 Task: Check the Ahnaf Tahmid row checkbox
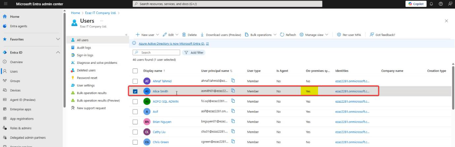click(x=135, y=81)
